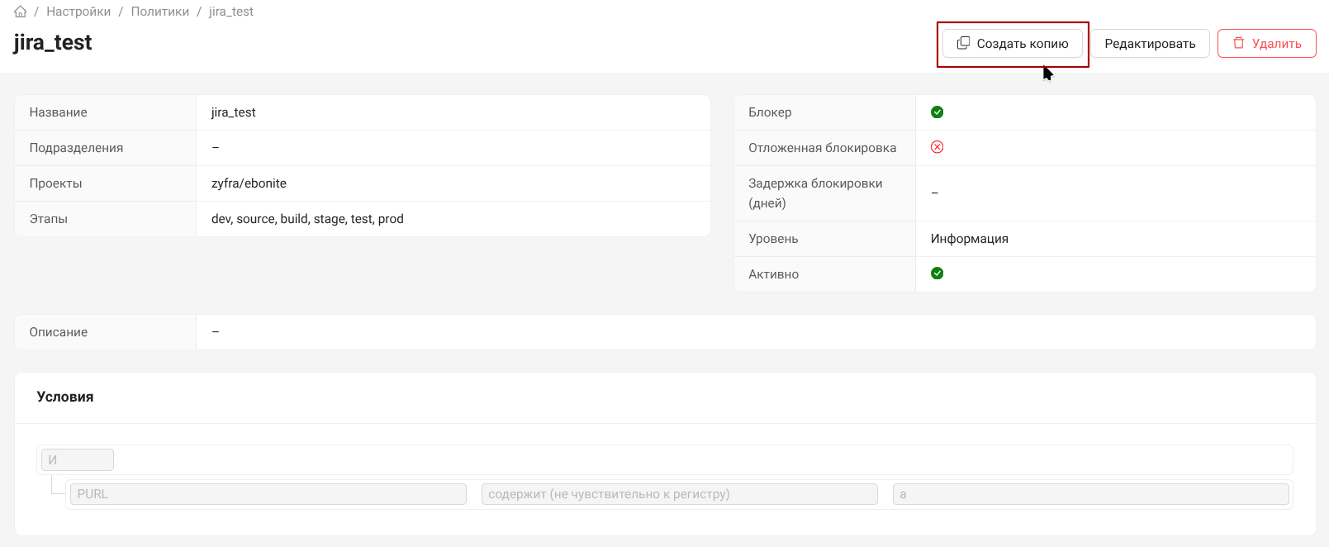The height and width of the screenshot is (547, 1329).
Task: Click the jira_test page title
Action: tap(53, 43)
